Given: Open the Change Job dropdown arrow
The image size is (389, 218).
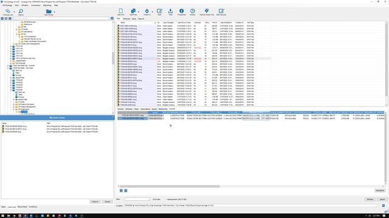Looking at the screenshot, I should (14, 12).
